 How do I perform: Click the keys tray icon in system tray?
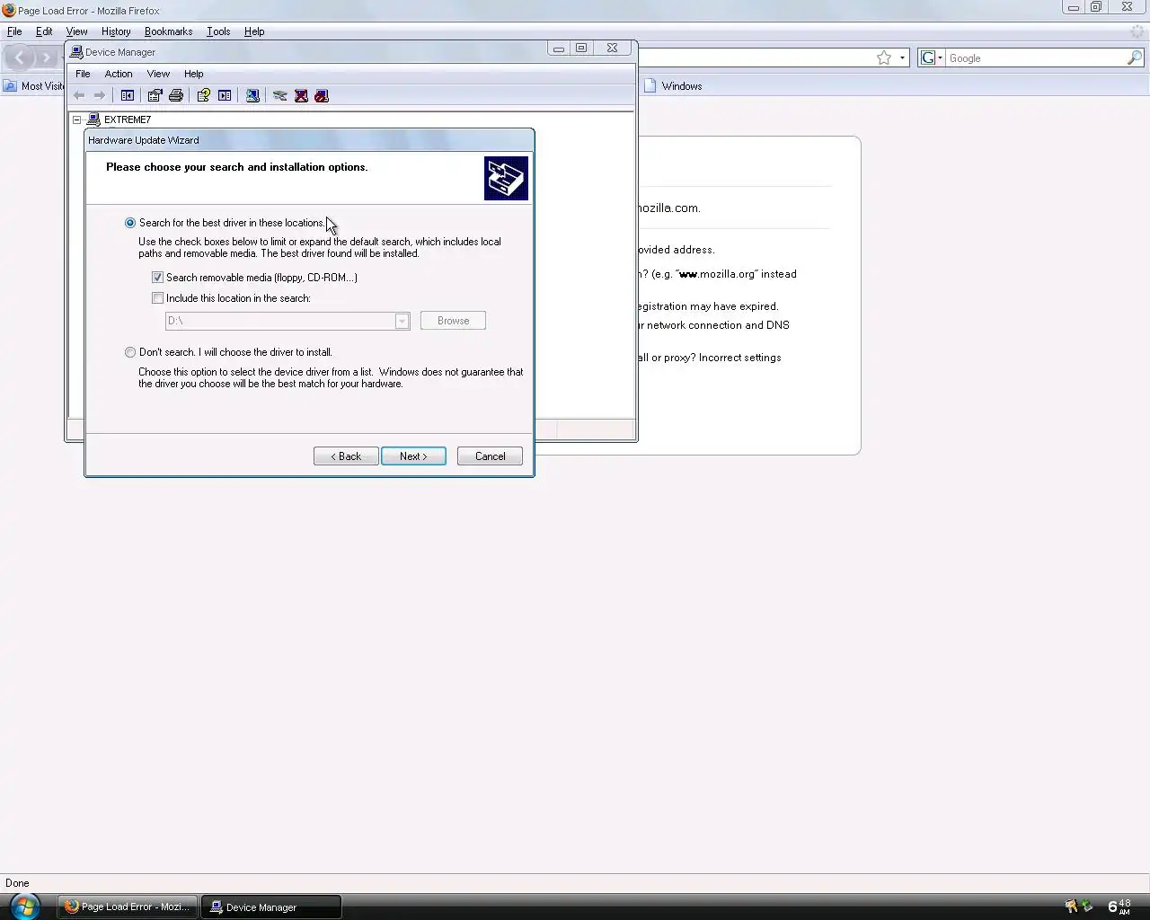(1071, 907)
